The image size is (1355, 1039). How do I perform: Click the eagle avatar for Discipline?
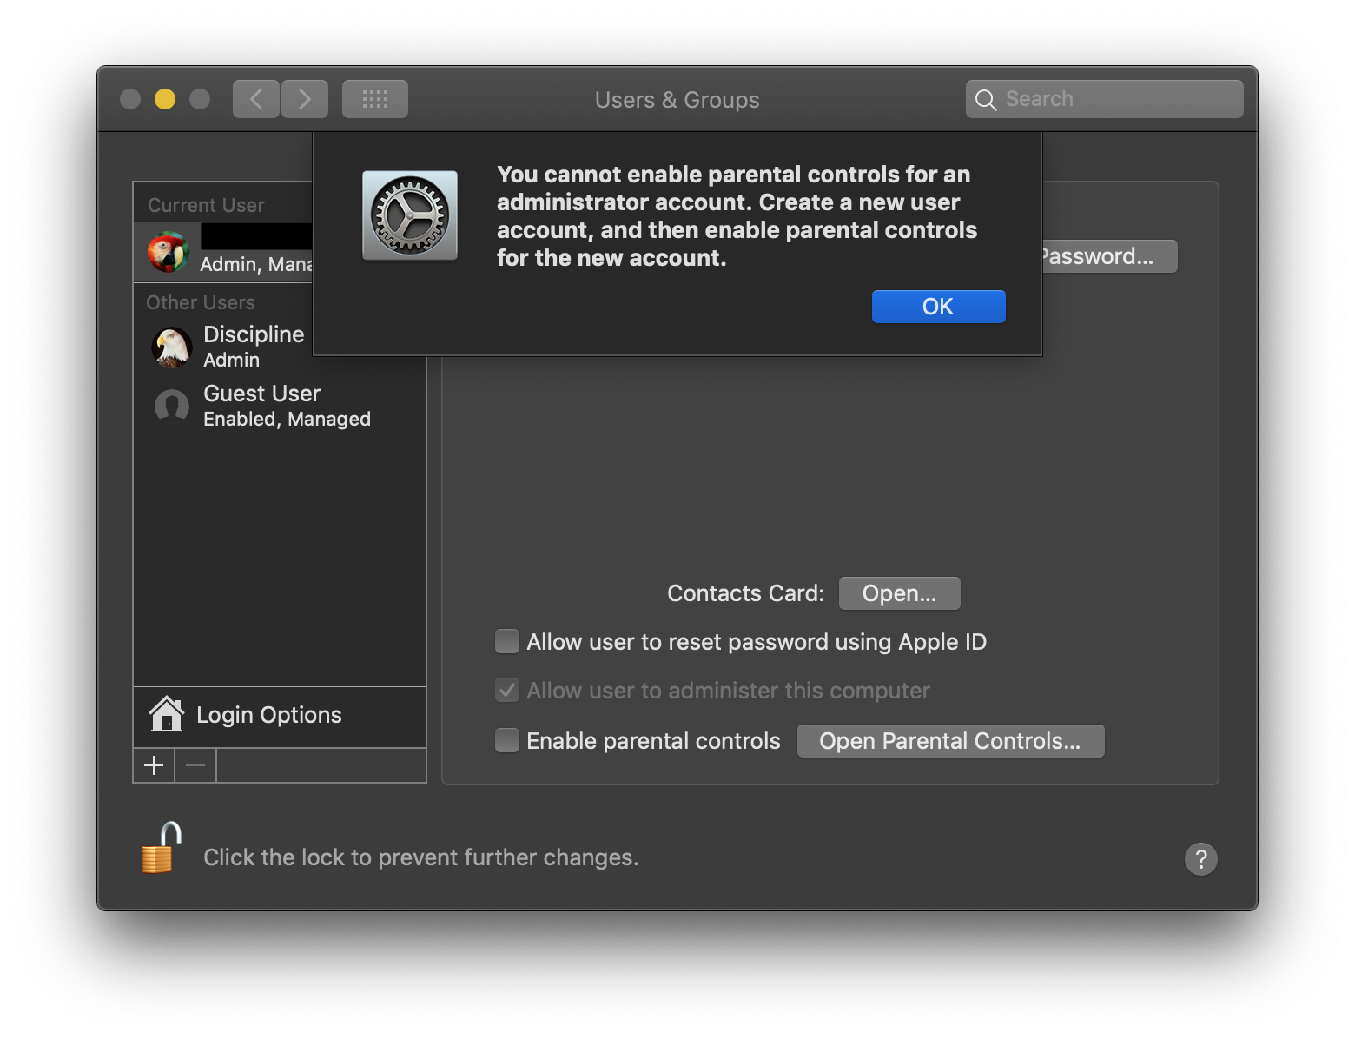pos(172,347)
